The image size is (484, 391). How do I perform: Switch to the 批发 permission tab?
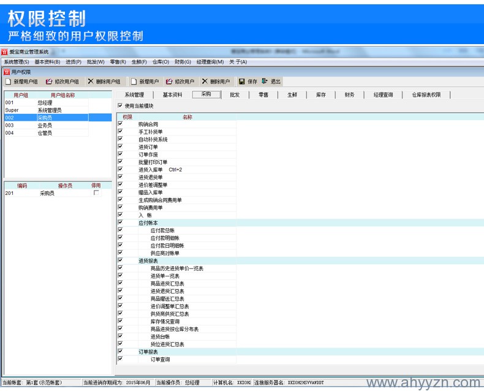(235, 95)
